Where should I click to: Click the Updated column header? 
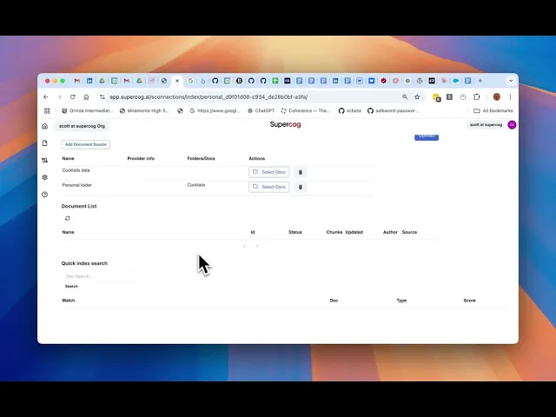click(354, 232)
